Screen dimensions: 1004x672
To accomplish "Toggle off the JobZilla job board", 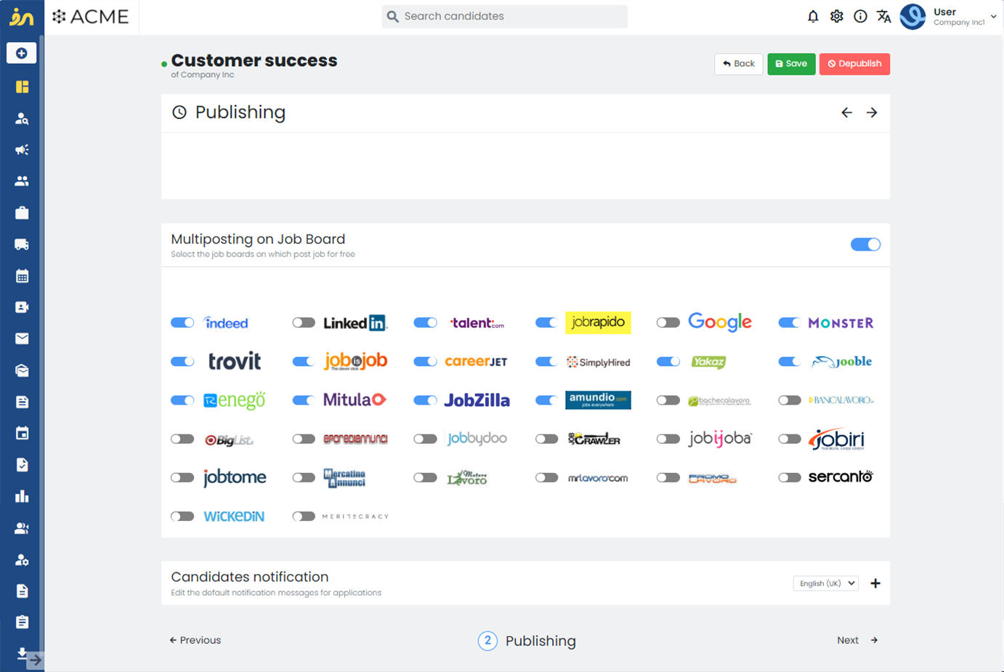I will [425, 400].
